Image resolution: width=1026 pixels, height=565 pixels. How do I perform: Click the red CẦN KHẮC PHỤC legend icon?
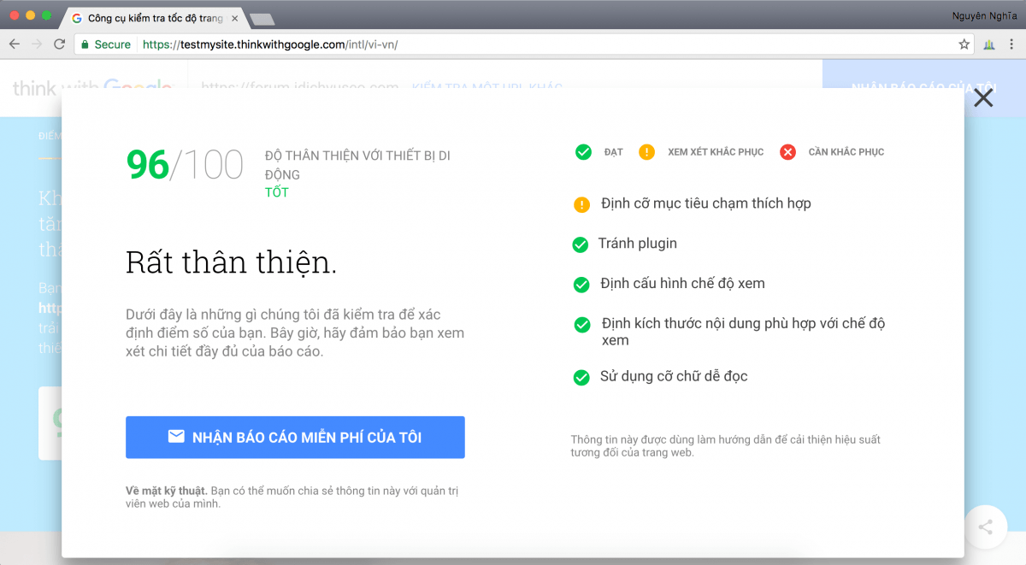(788, 152)
